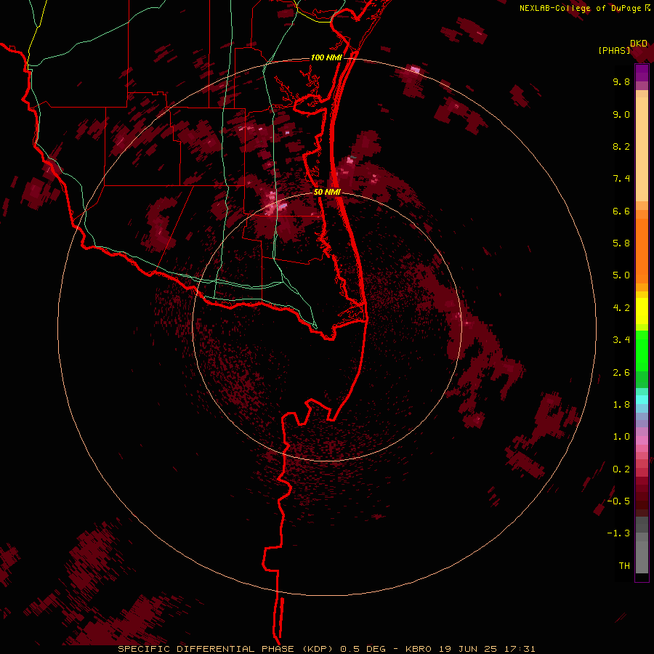Viewport: 654px width, 654px height.
Task: Click the -1.3 value on color scale
Action: pos(618,533)
